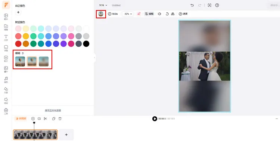Open the Media folder panel in sidebar
Viewport: 280px width, 141px height.
point(6,27)
